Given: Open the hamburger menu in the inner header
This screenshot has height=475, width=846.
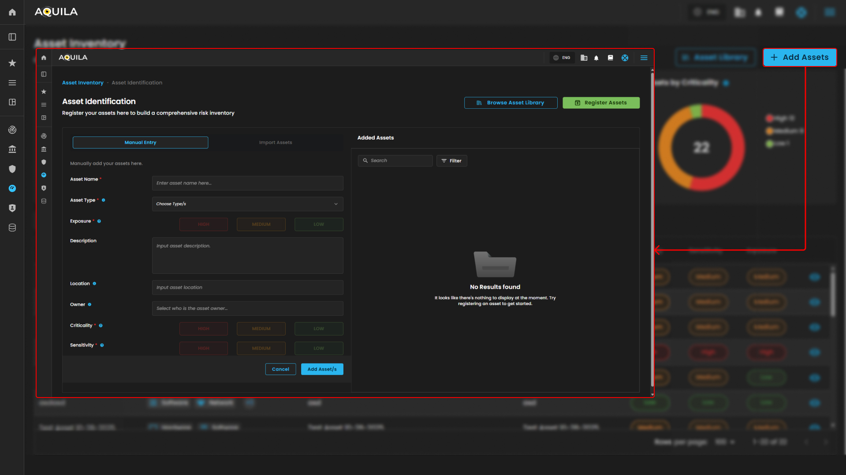Looking at the screenshot, I should coord(644,58).
